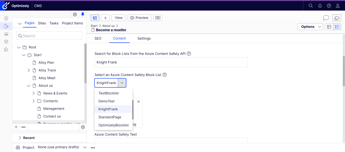Switch to the SEO tab
This screenshot has height=152, width=345.
tap(98, 39)
